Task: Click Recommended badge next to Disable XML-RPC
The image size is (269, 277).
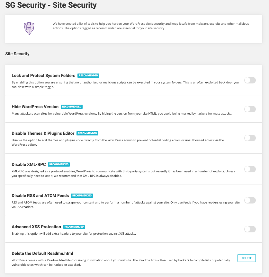Action: 59,165
